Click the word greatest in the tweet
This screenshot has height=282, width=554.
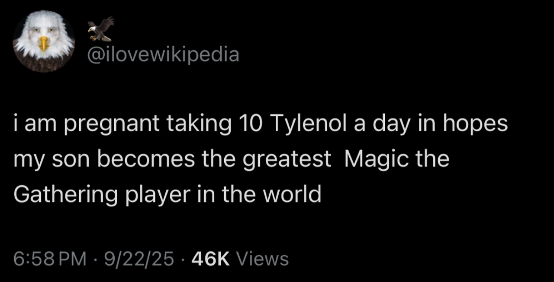tap(286, 160)
